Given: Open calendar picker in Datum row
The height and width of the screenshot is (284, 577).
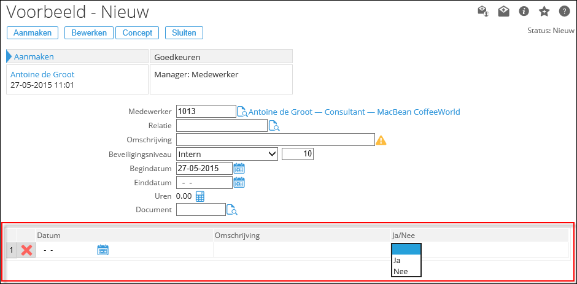Looking at the screenshot, I should click(x=103, y=250).
